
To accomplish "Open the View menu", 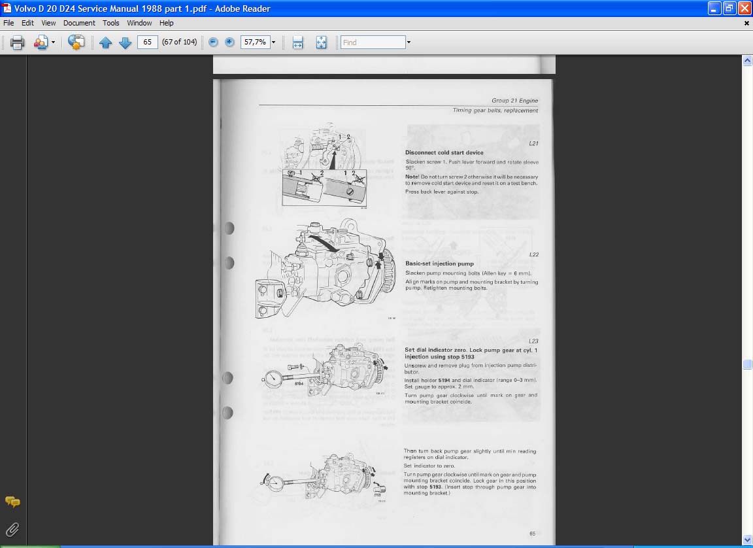I will click(x=48, y=23).
